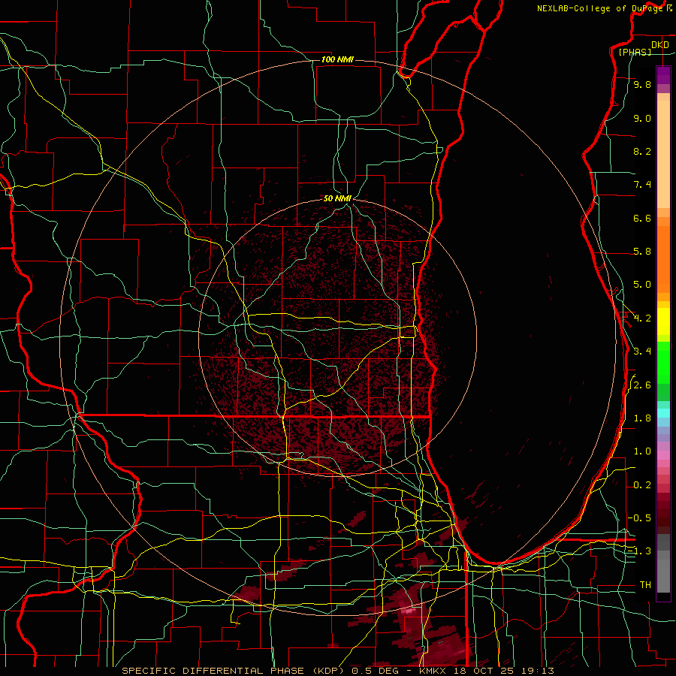Select the 4.2 value on the color scale
This screenshot has width=676, height=676.
coord(642,318)
